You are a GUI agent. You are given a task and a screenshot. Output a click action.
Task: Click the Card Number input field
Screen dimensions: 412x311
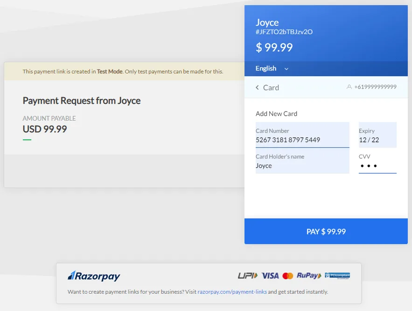click(302, 135)
